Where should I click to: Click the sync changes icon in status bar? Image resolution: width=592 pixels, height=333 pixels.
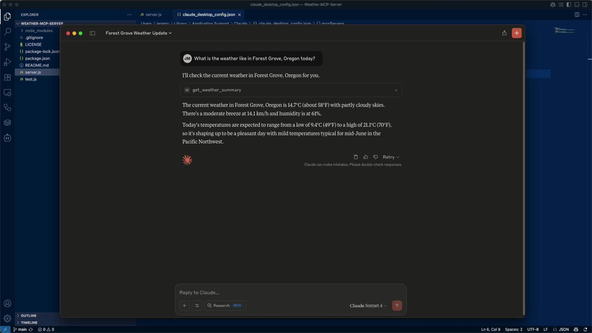click(31, 329)
